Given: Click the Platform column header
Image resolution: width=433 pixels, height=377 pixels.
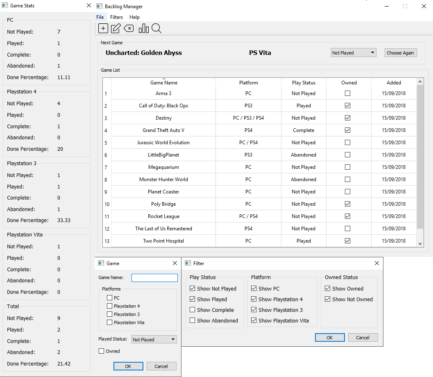Looking at the screenshot, I should coord(249,83).
